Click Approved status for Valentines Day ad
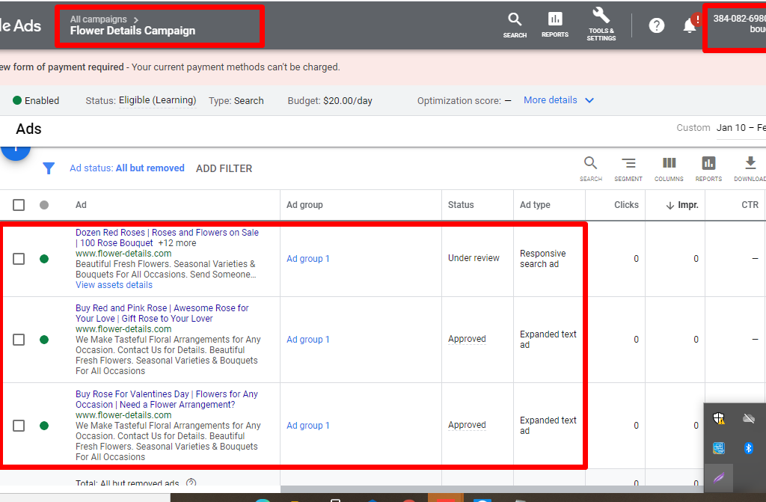This screenshot has height=502, width=766. click(x=467, y=425)
